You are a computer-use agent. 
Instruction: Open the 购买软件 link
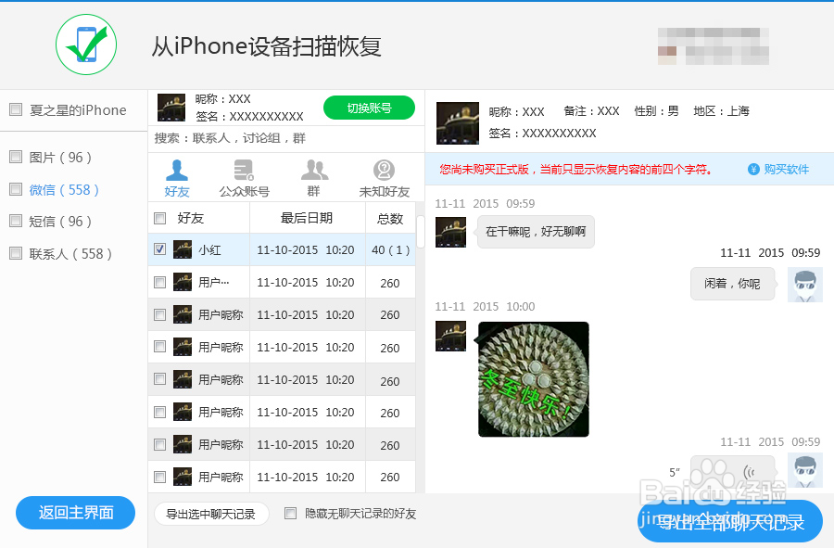pyautogui.click(x=786, y=169)
